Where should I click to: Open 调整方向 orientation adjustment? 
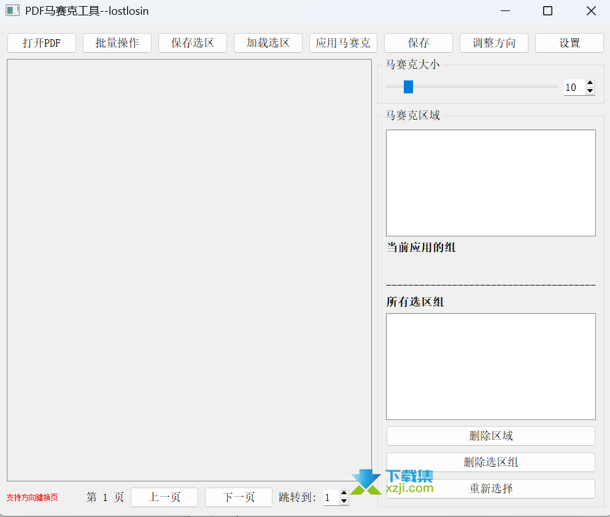click(x=494, y=43)
